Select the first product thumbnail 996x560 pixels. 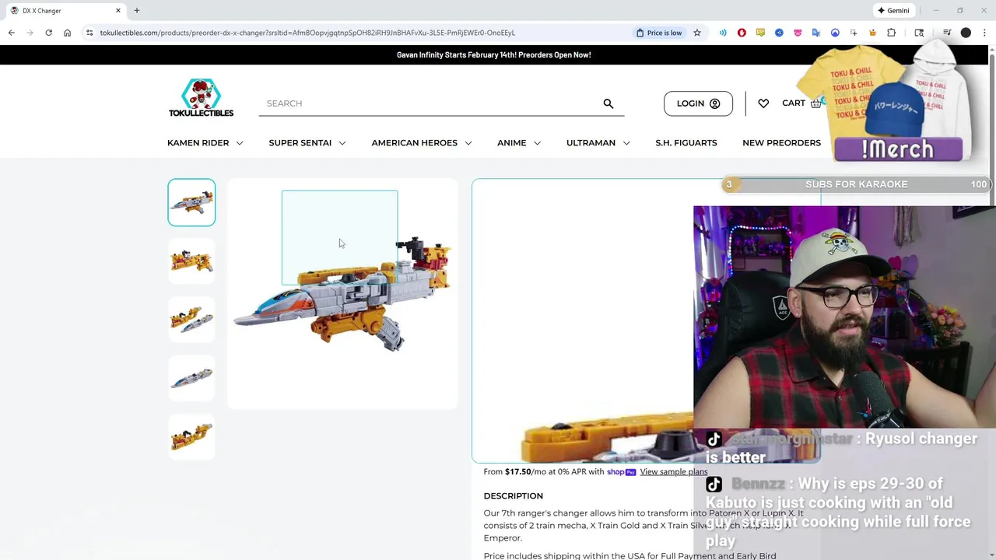click(x=191, y=202)
